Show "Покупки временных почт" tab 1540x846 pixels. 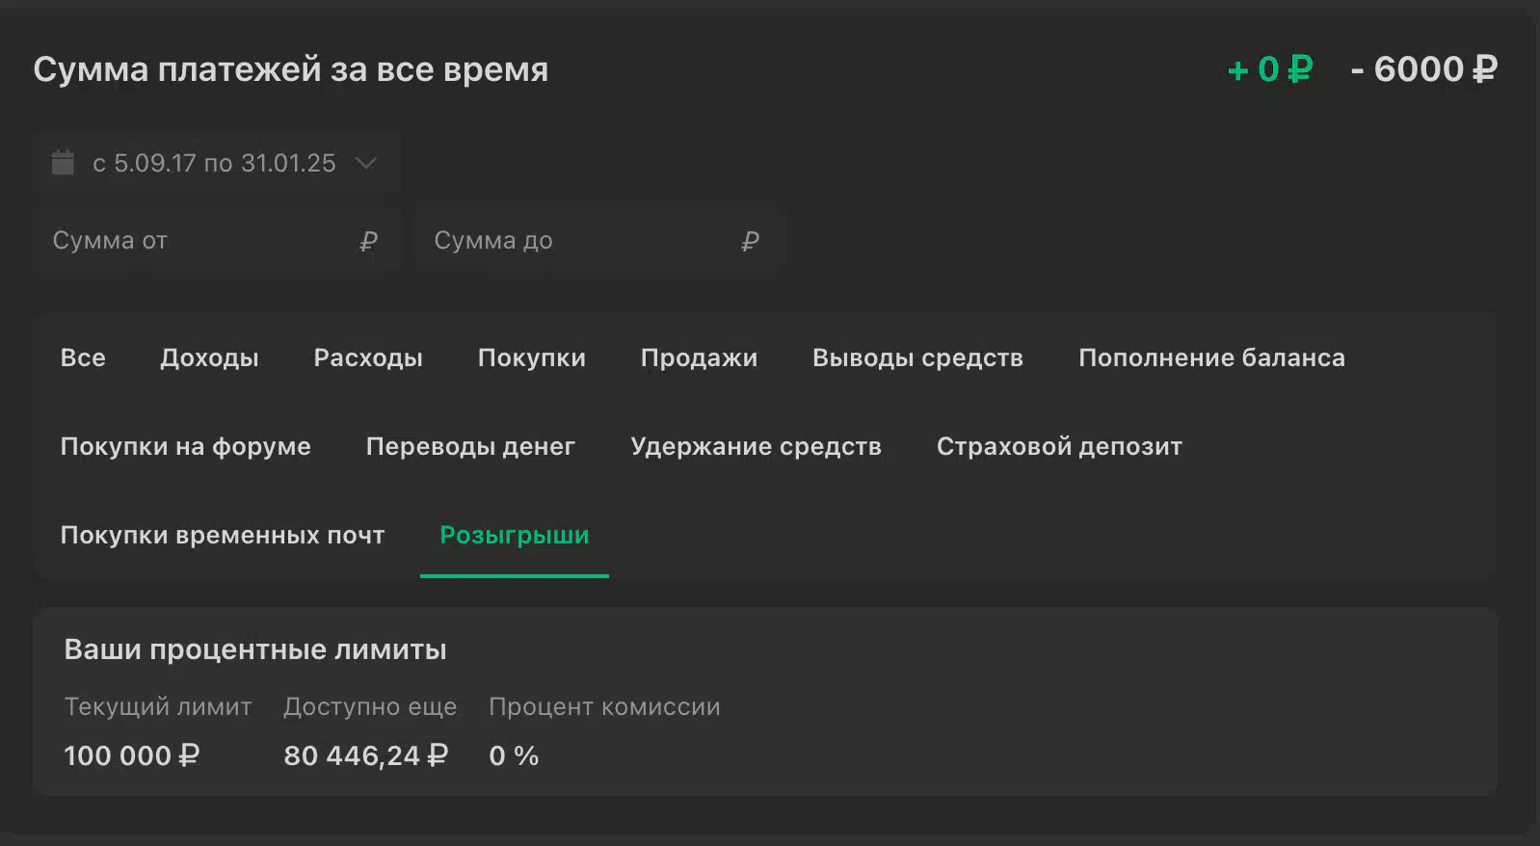click(x=223, y=535)
